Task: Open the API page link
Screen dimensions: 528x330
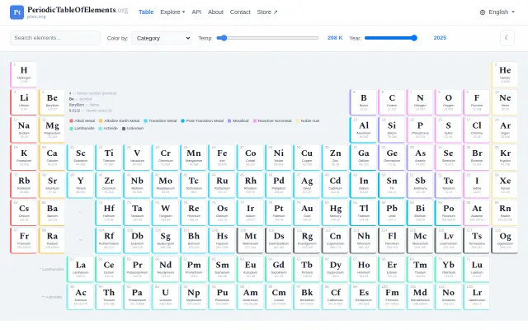Action: (x=196, y=12)
